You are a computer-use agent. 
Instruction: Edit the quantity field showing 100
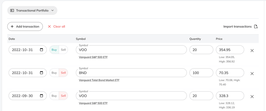(201, 73)
